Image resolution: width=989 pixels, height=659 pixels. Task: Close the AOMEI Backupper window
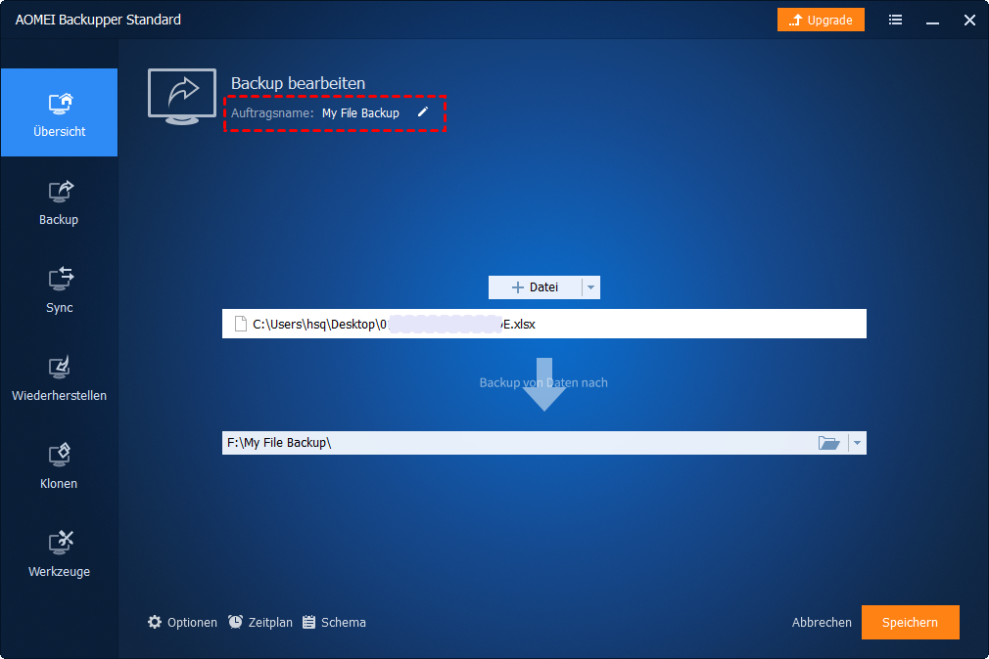click(x=969, y=20)
